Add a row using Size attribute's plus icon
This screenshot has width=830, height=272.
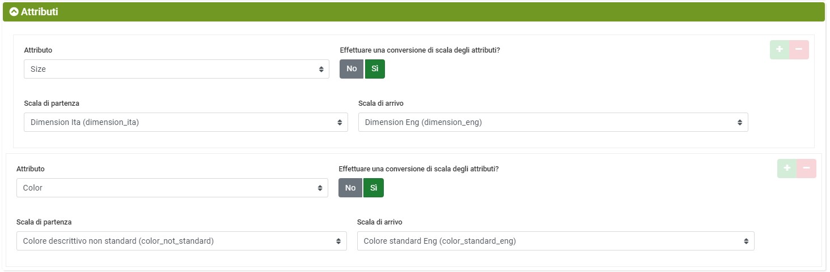780,50
